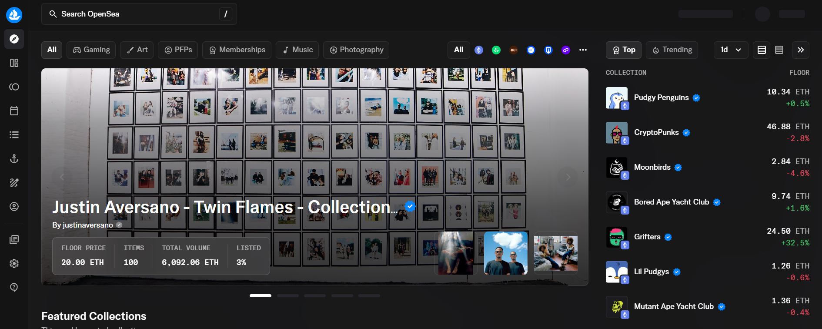Open the OpenSea logo home

pyautogui.click(x=14, y=15)
